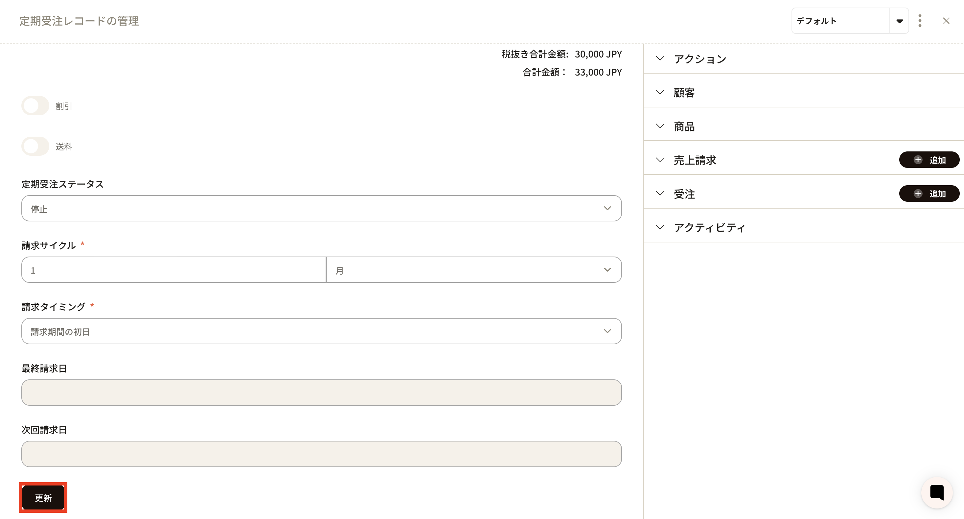The height and width of the screenshot is (519, 964).
Task: Open the 請求タイミング dropdown
Action: point(321,331)
